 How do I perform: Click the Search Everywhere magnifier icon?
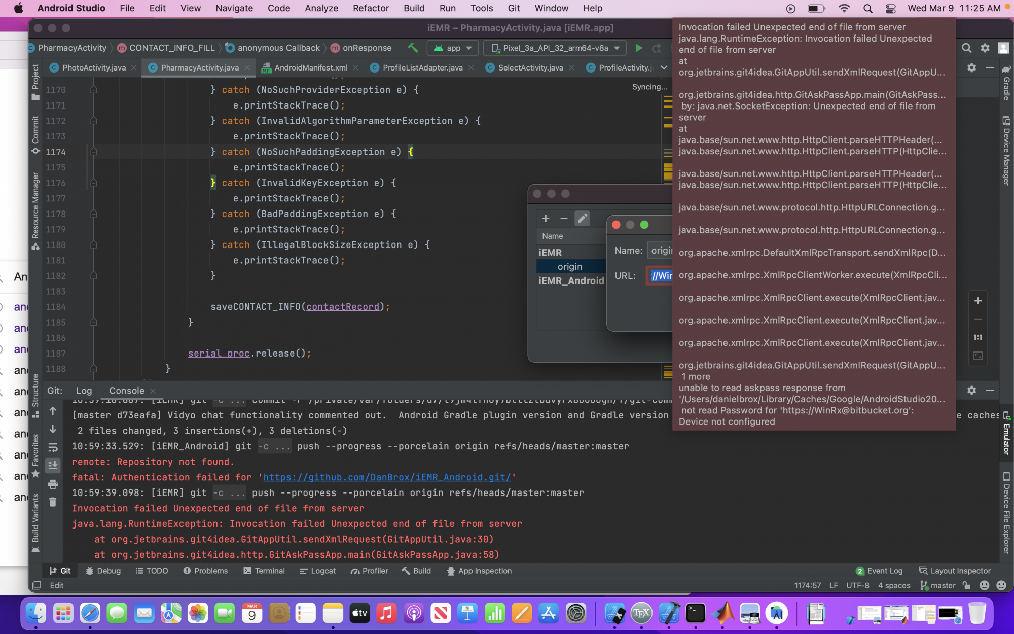[x=966, y=48]
